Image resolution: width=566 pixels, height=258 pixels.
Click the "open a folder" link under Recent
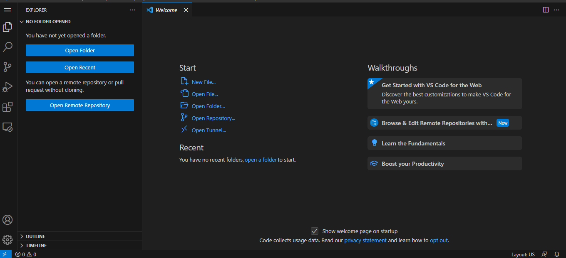tap(261, 160)
